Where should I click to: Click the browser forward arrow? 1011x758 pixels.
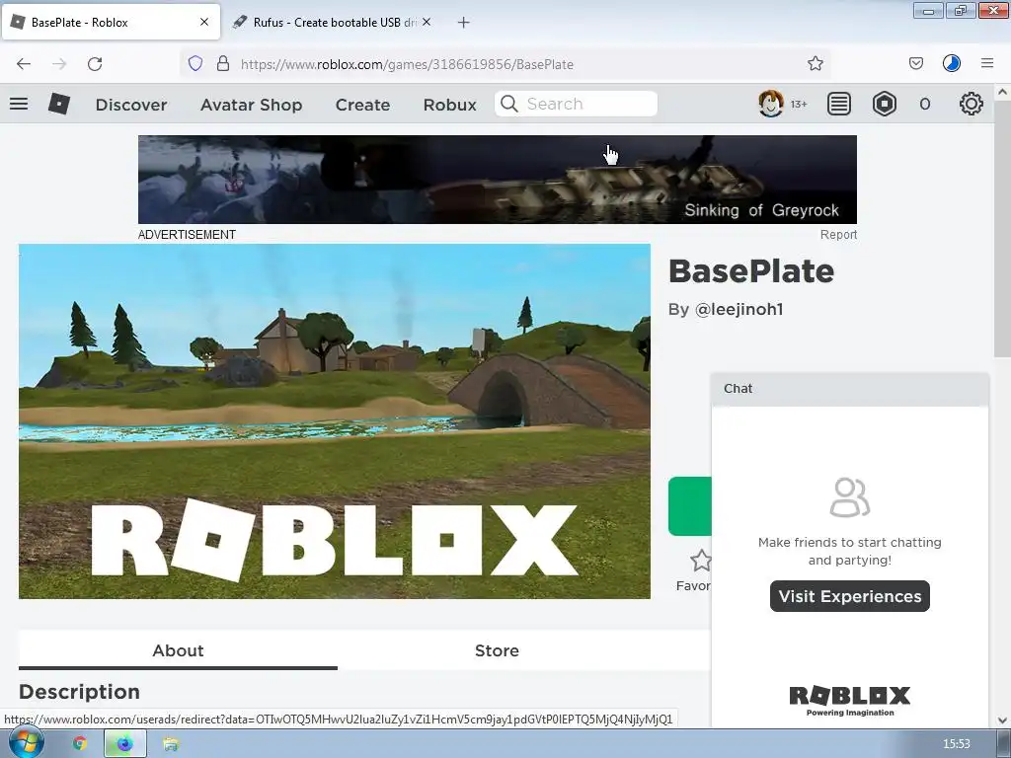pos(59,64)
